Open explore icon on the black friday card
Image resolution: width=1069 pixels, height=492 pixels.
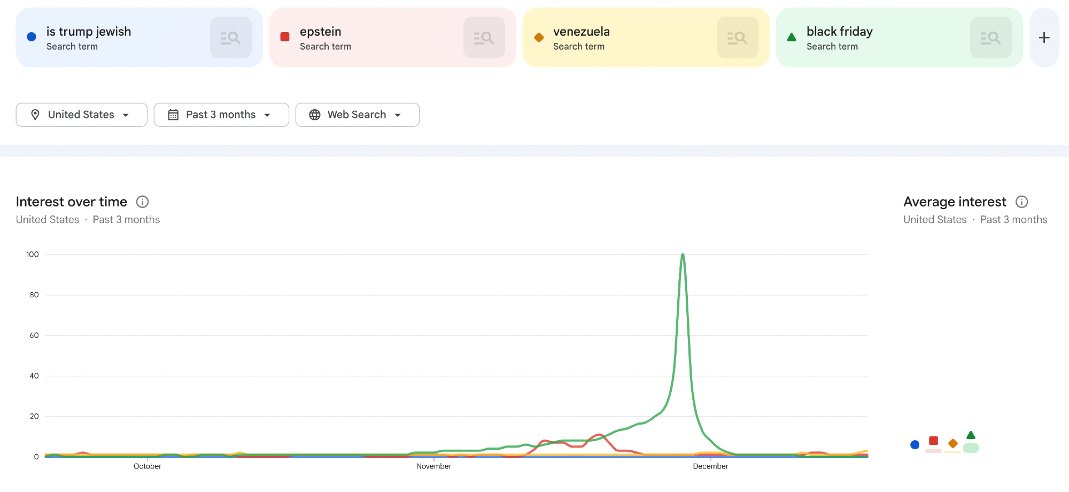990,37
